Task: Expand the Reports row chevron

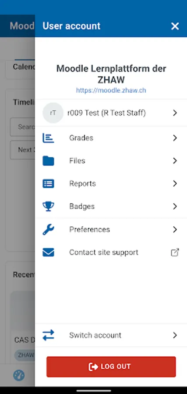Action: point(175,184)
